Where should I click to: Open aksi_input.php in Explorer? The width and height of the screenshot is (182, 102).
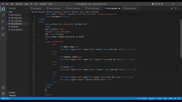(16, 18)
